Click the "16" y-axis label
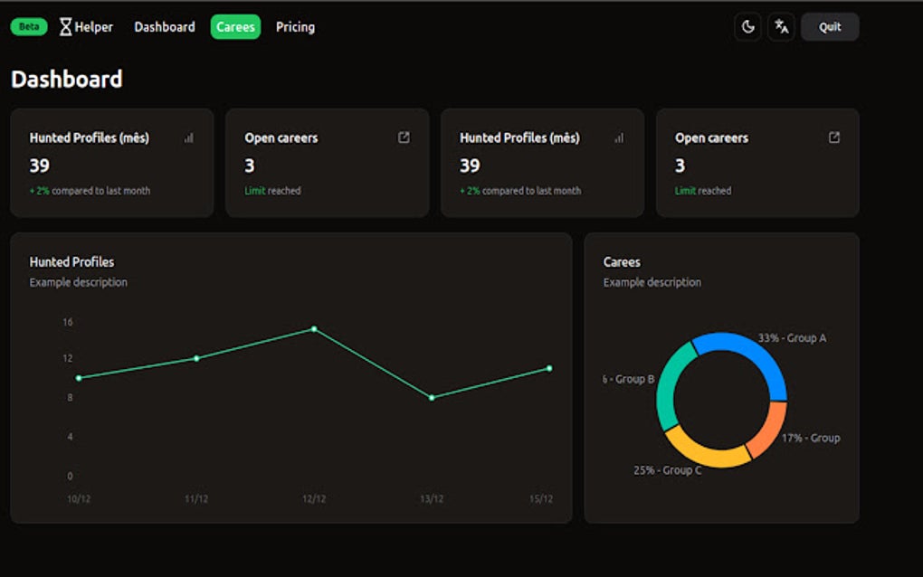Image resolution: width=923 pixels, height=577 pixels. click(x=68, y=322)
